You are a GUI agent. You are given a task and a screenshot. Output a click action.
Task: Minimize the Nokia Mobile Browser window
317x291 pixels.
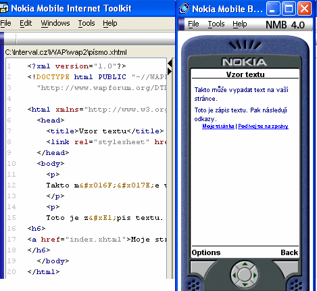coord(273,9)
